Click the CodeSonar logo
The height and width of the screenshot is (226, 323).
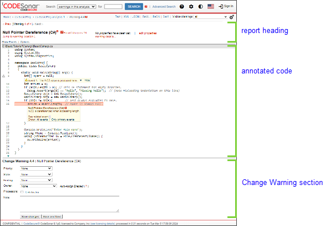pos(21,7)
